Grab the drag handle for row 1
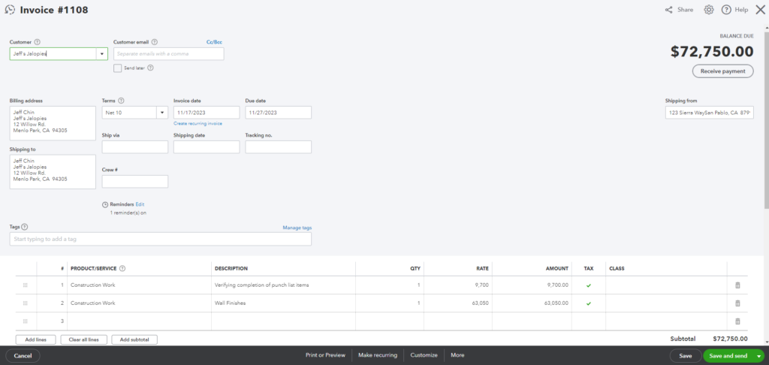 click(x=26, y=285)
